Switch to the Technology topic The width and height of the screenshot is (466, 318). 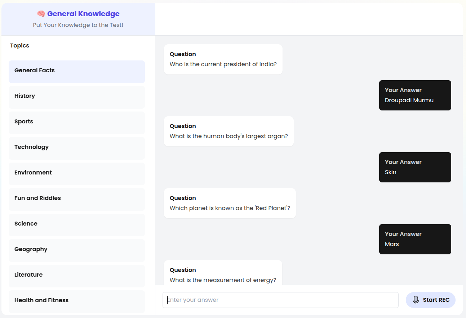coord(77,148)
